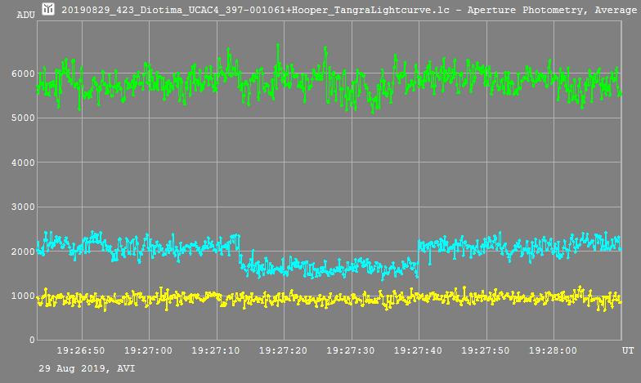Screen dimensions: 641x383
Task: Click the 4000 value on the vertical axis
Action: (x=23, y=163)
